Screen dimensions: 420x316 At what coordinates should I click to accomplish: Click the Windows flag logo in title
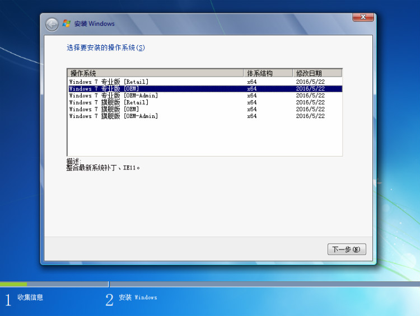point(67,23)
